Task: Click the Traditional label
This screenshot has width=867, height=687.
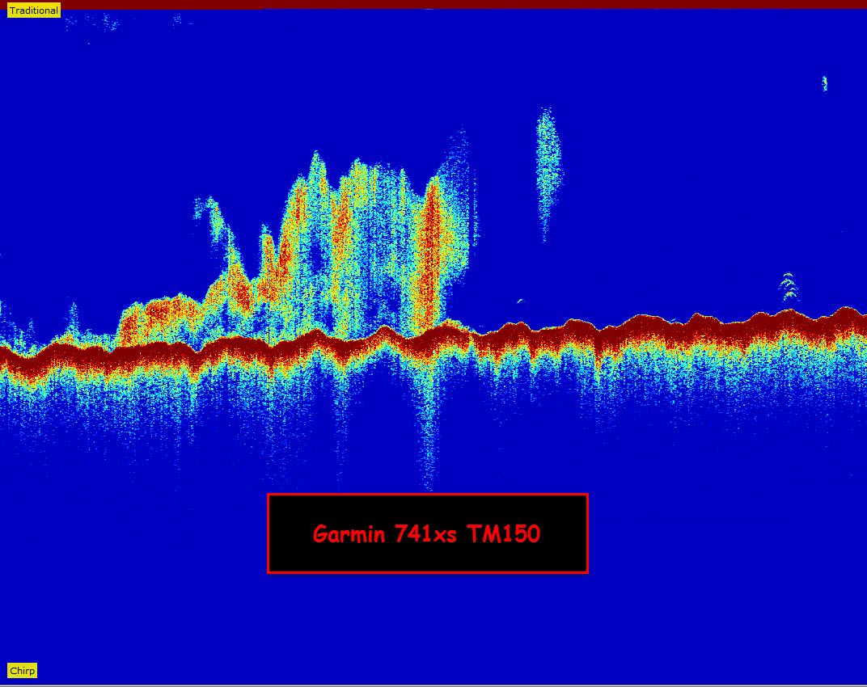Action: (34, 11)
